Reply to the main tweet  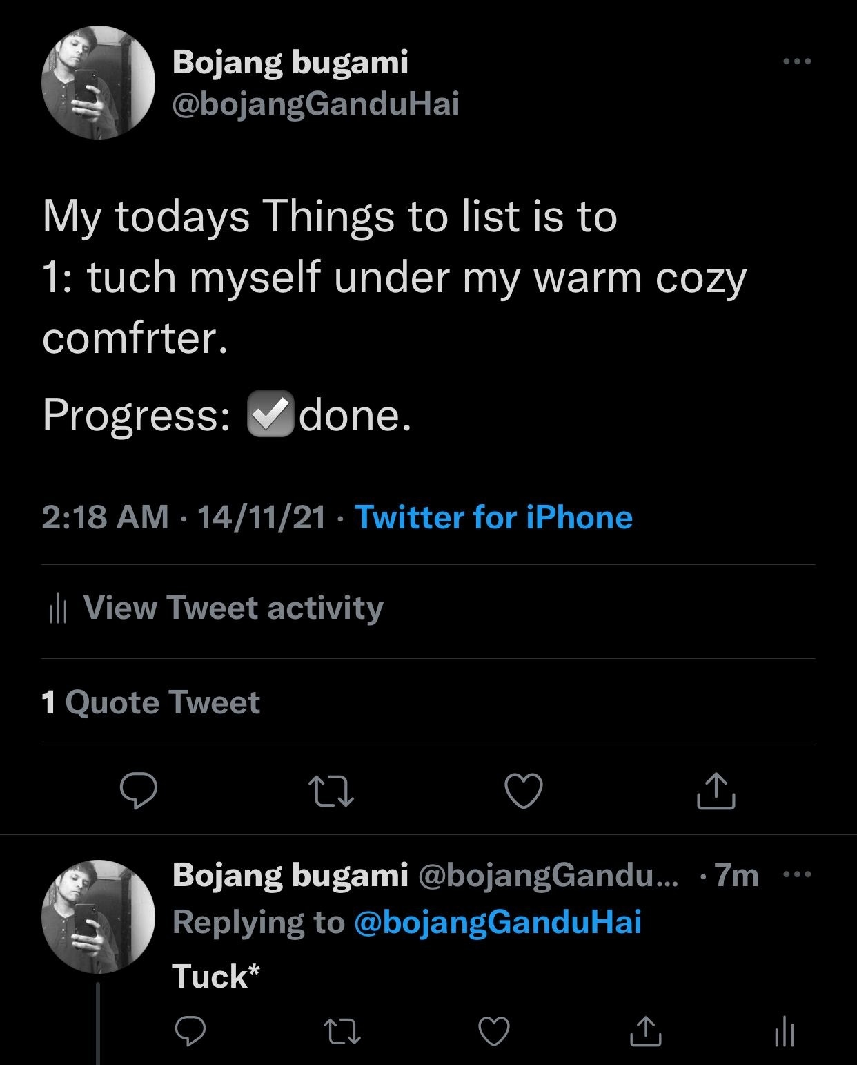(138, 791)
